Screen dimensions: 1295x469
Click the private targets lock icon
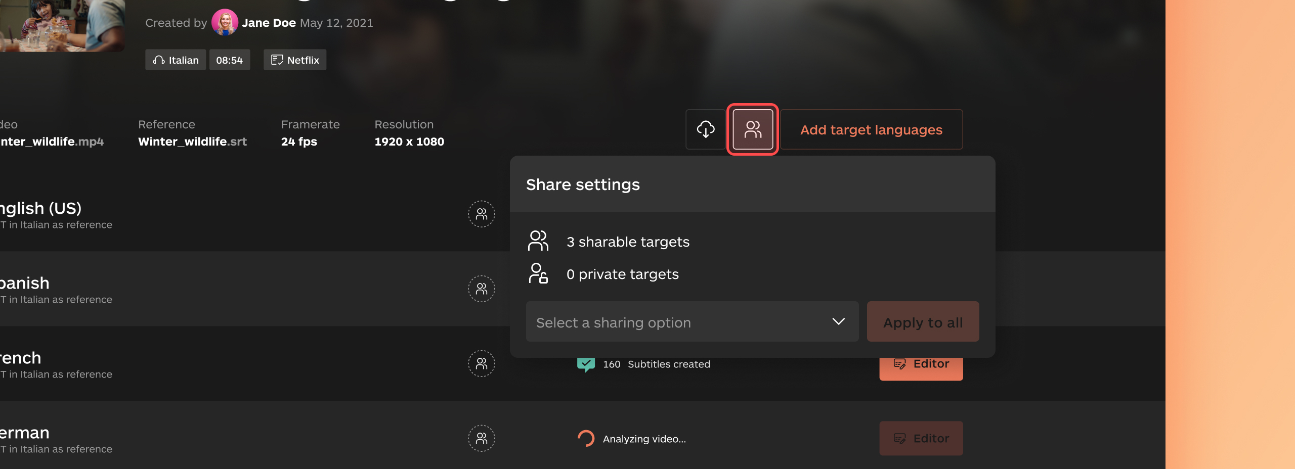[538, 273]
